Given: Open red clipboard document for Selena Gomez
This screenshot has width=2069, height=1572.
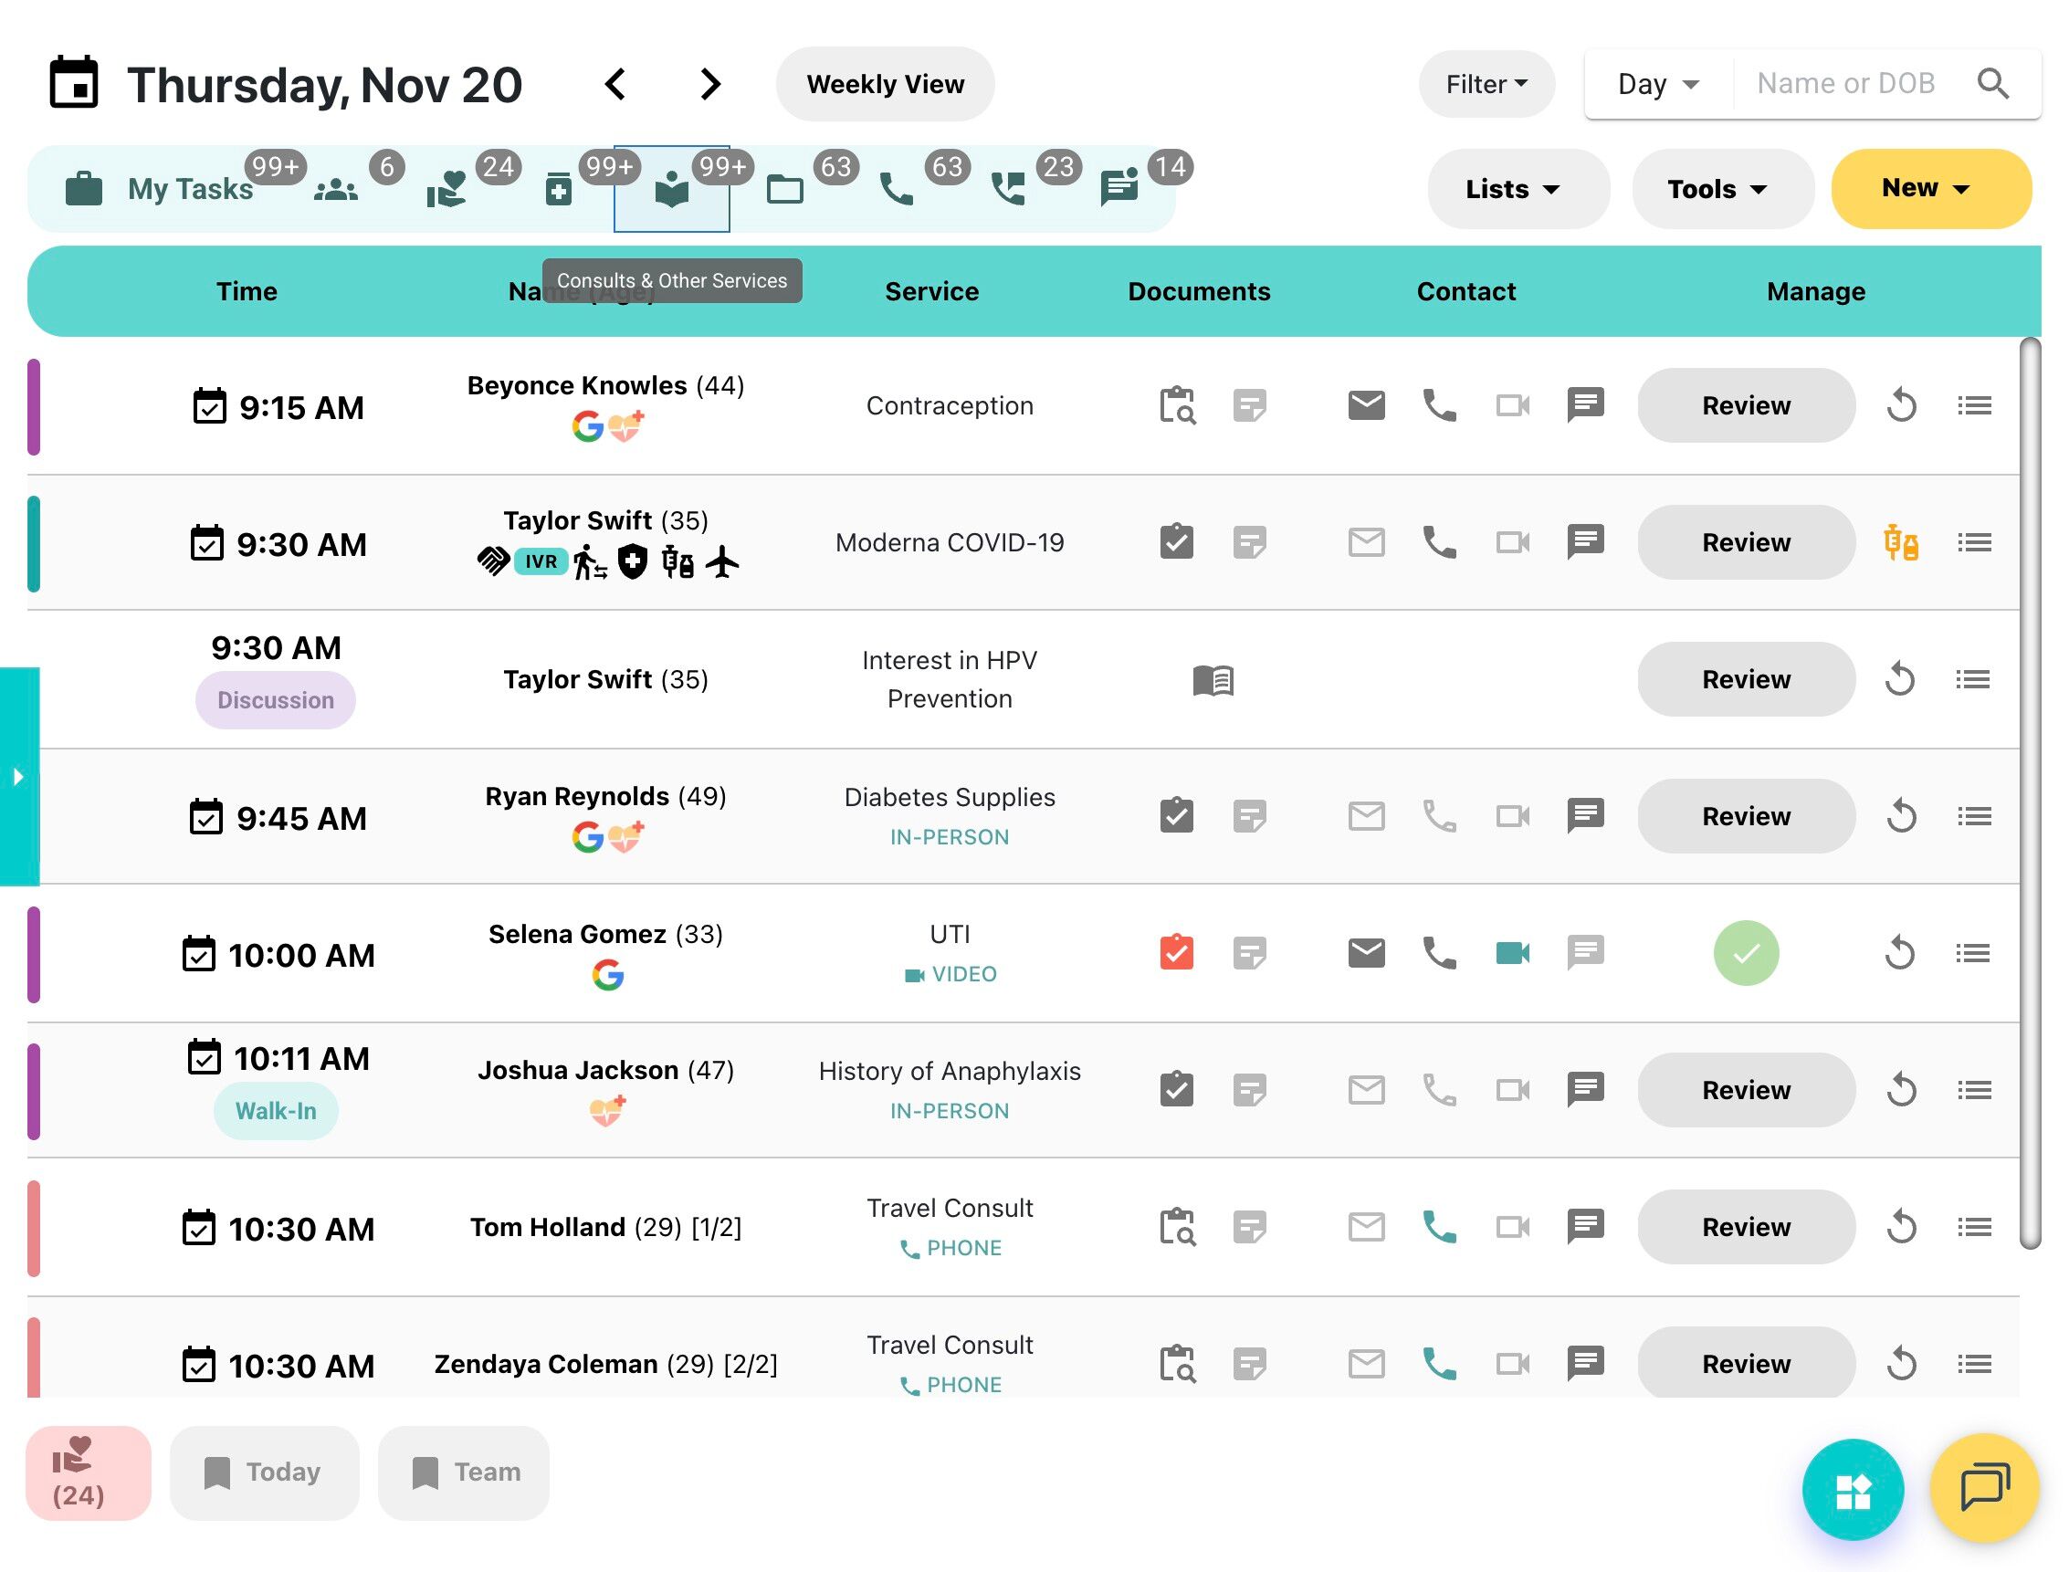Looking at the screenshot, I should tap(1176, 953).
